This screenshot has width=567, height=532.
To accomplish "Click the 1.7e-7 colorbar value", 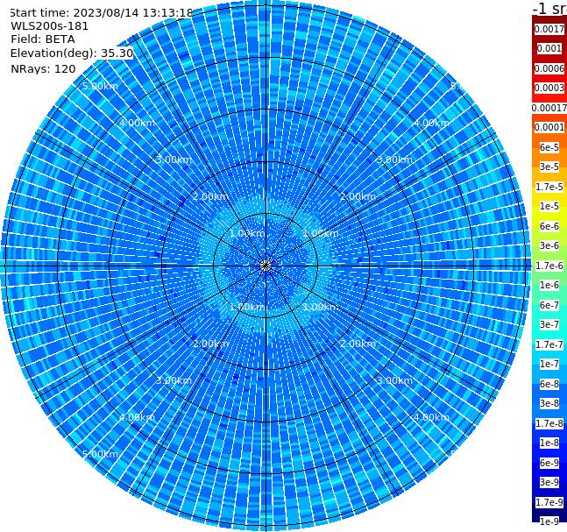I will point(549,344).
